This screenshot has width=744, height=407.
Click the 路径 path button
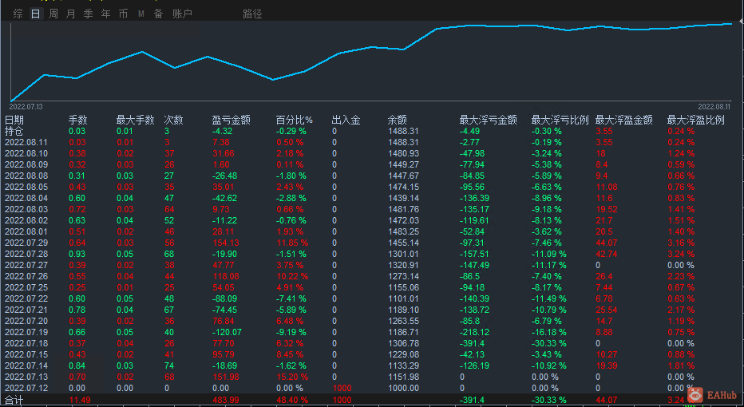pos(252,14)
